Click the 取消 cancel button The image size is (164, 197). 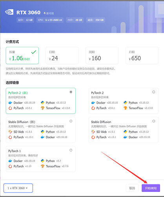pos(132,188)
